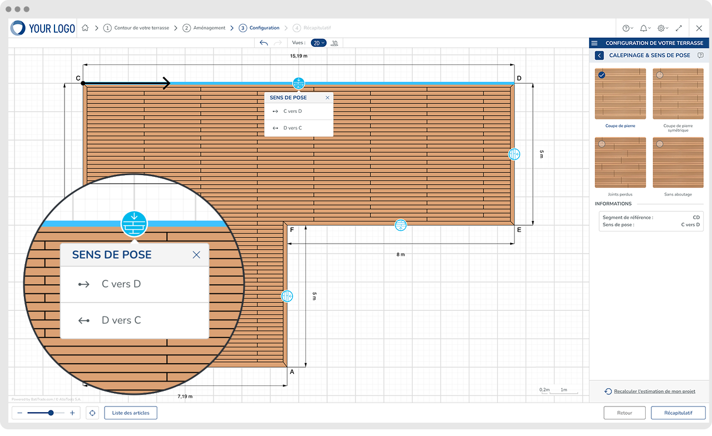
Task: Choose D vers C laying direction
Action: (299, 128)
